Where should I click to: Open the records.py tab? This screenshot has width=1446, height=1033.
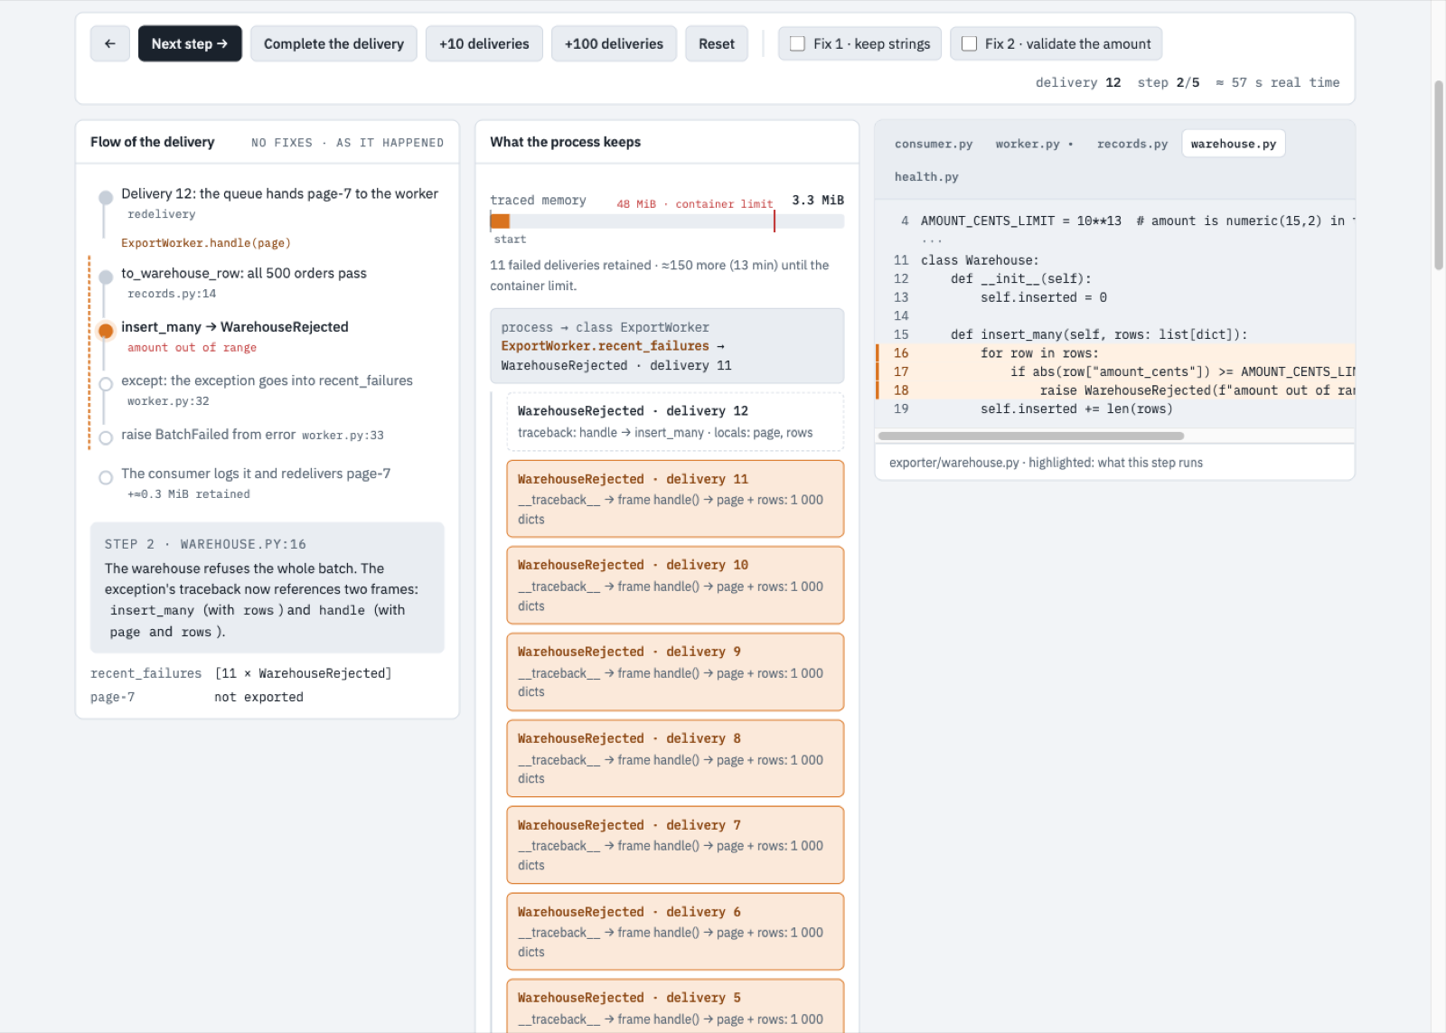click(x=1131, y=144)
